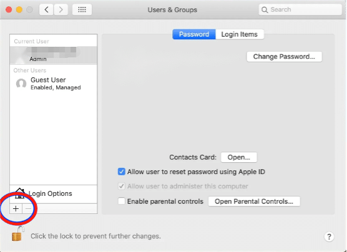Select the current Admin user entry
The image size is (347, 252).
53,56
